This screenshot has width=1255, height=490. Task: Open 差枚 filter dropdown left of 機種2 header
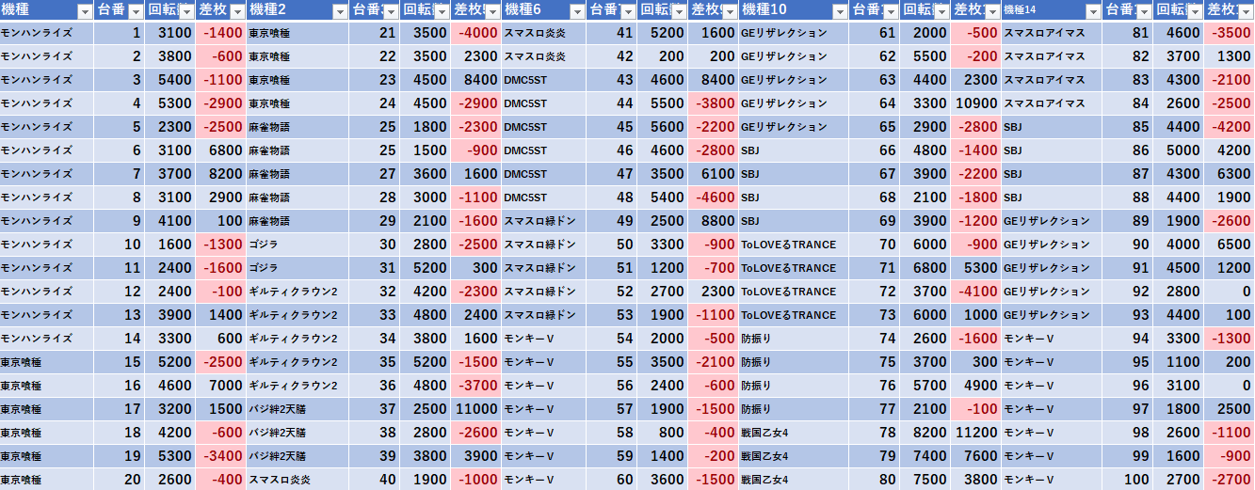(236, 11)
